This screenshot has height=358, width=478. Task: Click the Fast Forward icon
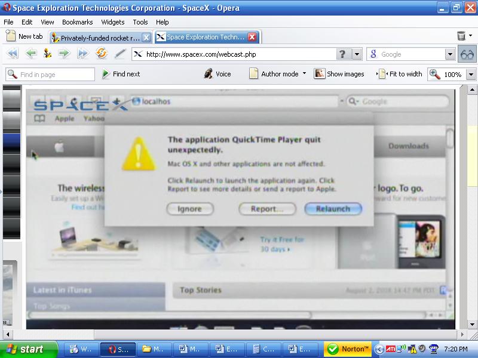click(82, 54)
